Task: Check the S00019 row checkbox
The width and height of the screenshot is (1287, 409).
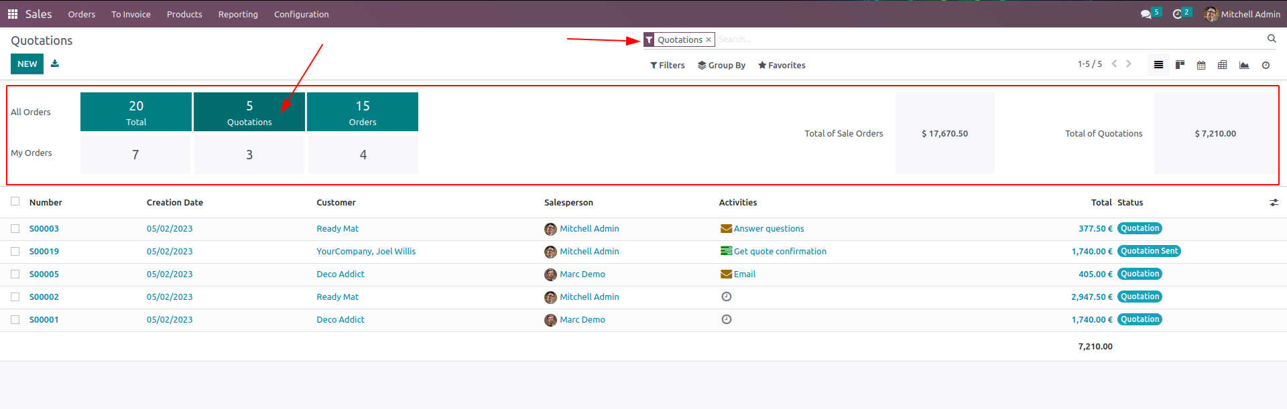Action: (15, 251)
